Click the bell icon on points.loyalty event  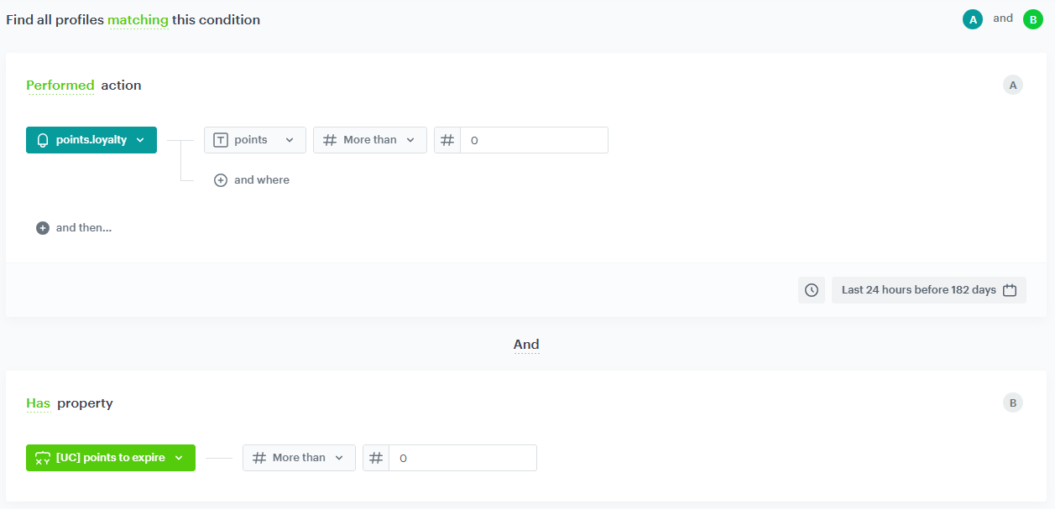pyautogui.click(x=43, y=140)
